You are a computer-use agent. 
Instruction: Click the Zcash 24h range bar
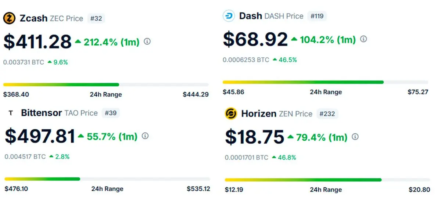pos(106,84)
